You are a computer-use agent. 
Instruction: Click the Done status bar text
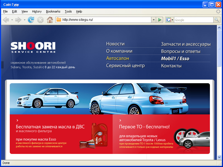6,163
